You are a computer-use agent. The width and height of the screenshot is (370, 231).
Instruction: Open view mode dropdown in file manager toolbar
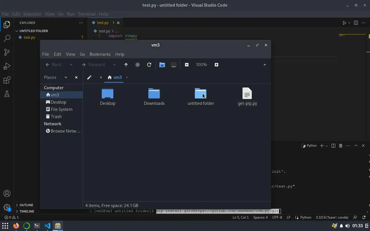(264, 65)
